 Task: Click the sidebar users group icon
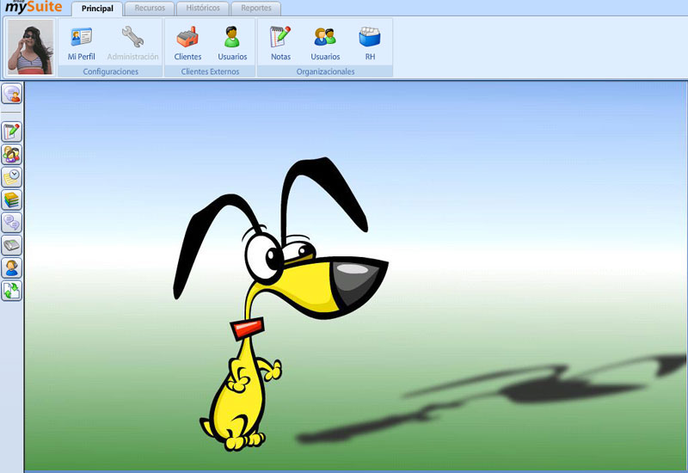coord(12,155)
